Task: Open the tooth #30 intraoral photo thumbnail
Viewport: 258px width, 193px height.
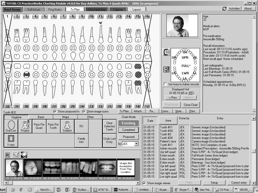Action: [33, 168]
